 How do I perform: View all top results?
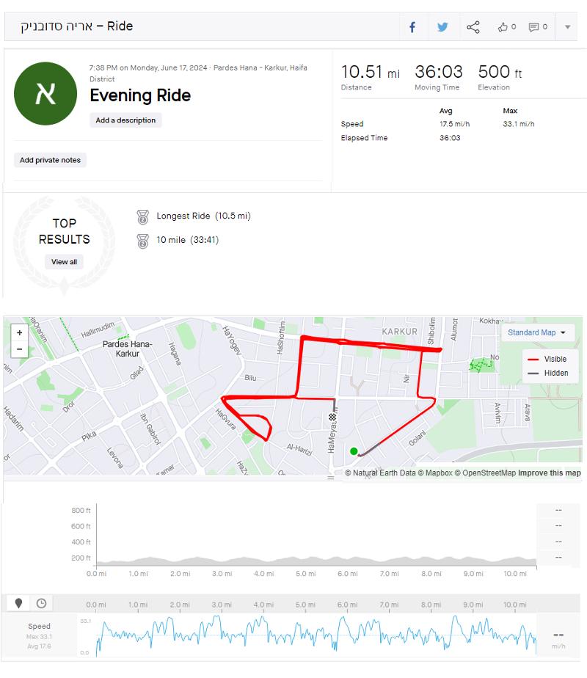pyautogui.click(x=64, y=262)
